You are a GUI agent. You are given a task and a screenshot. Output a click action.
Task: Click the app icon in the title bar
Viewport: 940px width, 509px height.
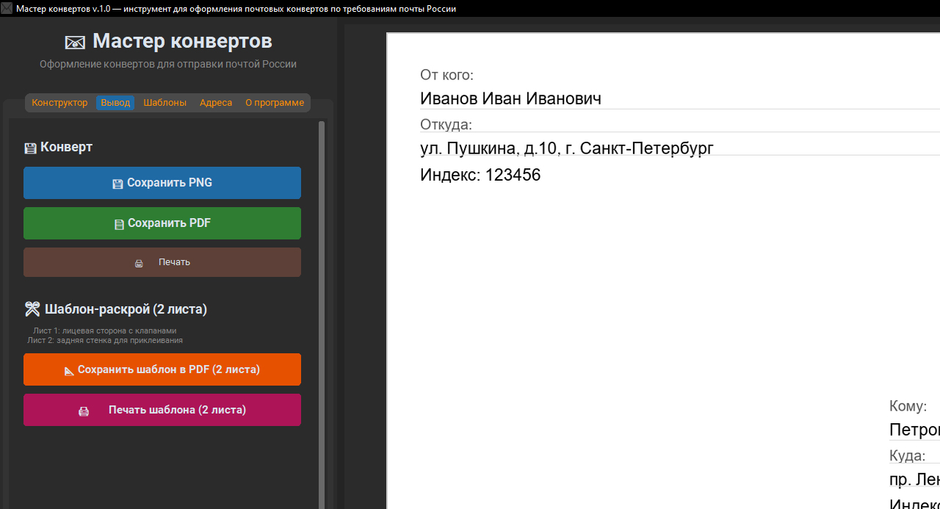click(7, 9)
